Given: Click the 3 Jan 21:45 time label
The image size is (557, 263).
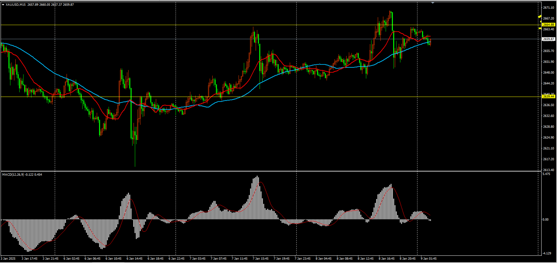Looking at the screenshot, I should click(x=50, y=259).
